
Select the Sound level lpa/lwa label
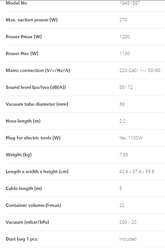[x=36, y=87]
